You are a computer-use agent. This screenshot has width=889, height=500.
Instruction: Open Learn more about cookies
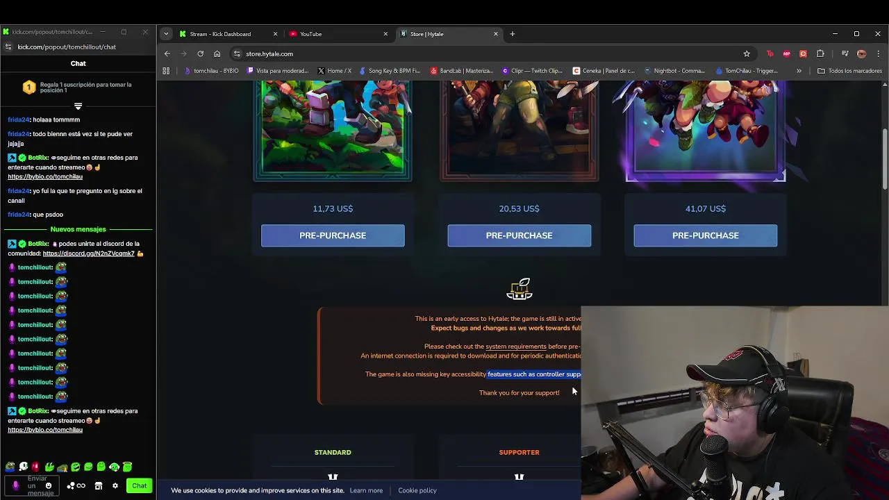tap(366, 490)
